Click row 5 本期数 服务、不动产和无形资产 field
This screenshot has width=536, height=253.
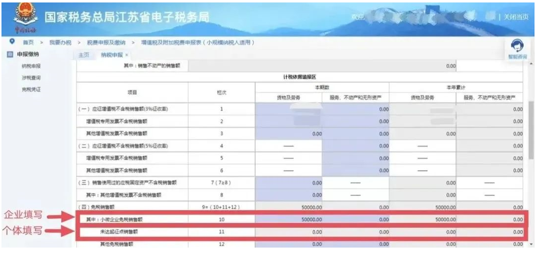pos(355,158)
